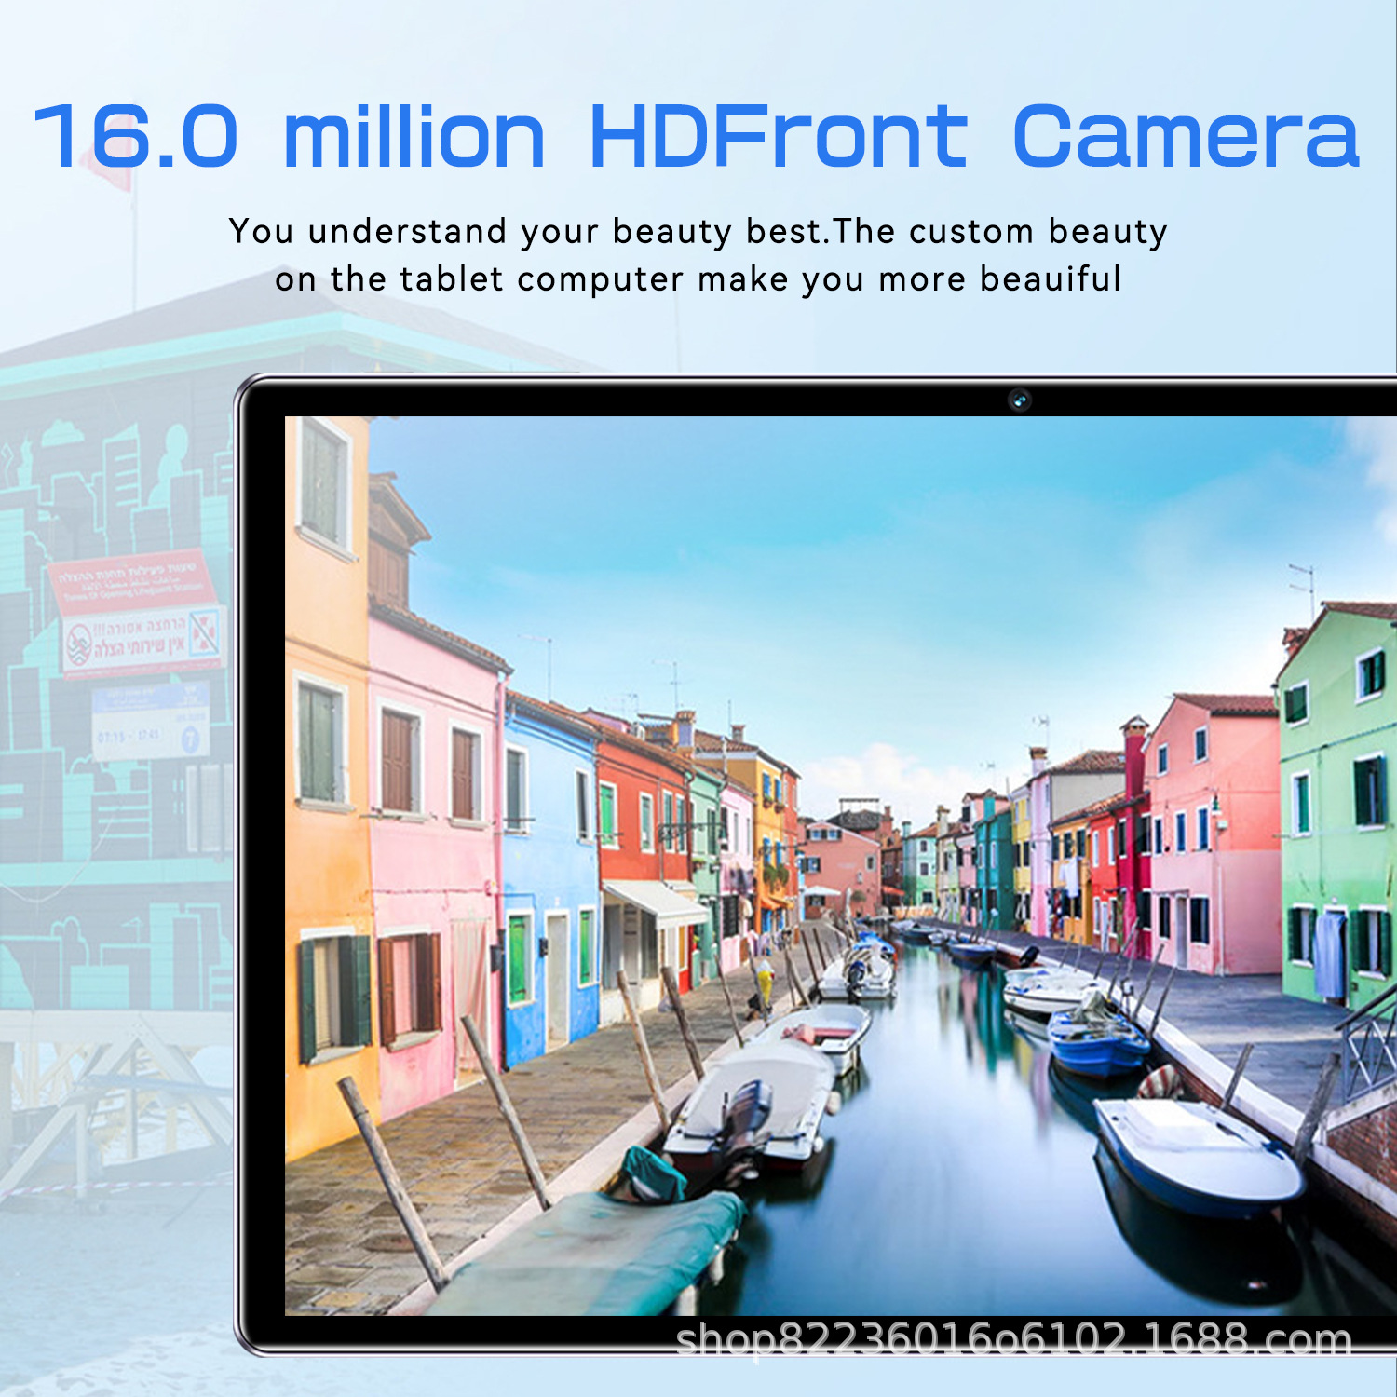Open the colorful canal photo on the tablet screen
1397x1397 pixels.
[x=840, y=865]
